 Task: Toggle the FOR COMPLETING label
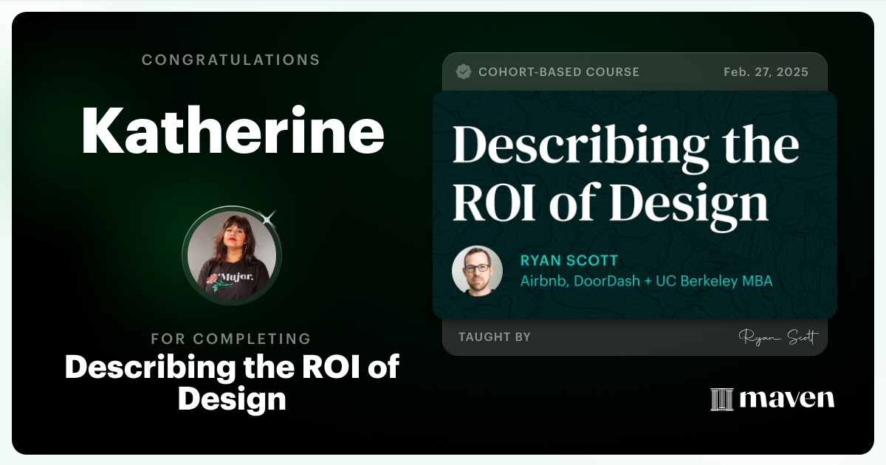pos(231,339)
